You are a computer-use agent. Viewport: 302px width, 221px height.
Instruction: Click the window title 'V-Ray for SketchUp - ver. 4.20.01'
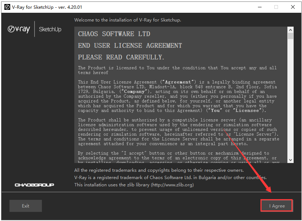tap(47, 7)
